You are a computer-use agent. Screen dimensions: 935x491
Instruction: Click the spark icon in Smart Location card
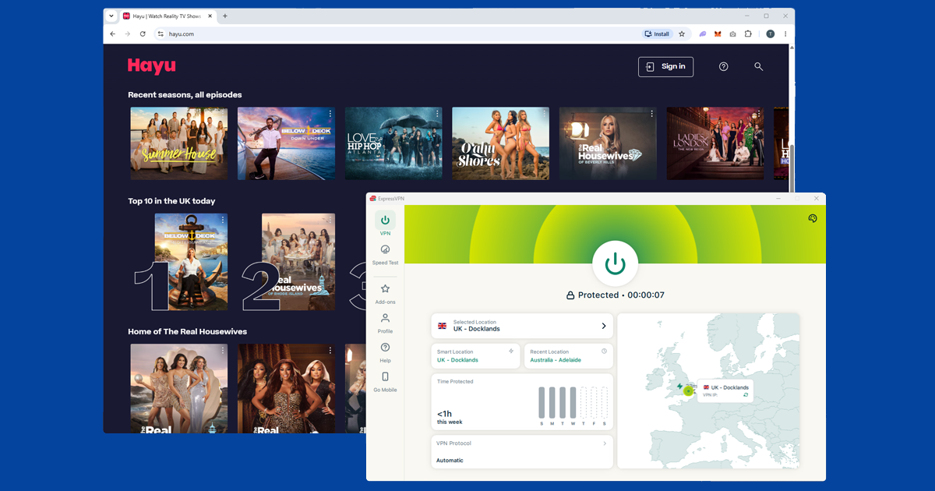[x=511, y=351]
